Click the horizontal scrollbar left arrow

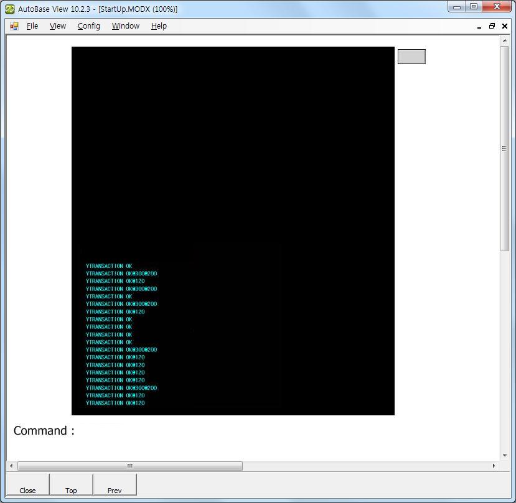11,466
